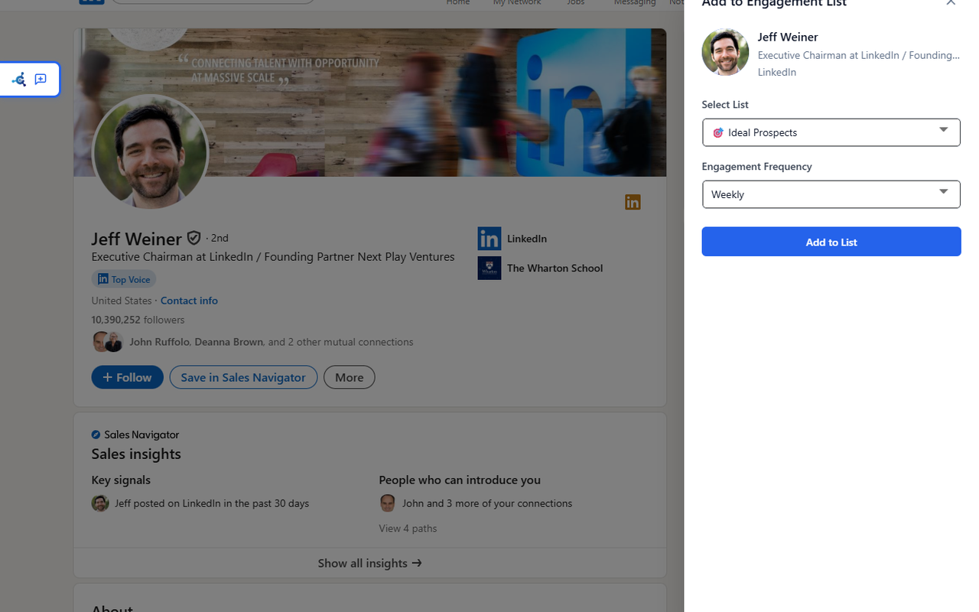The image size is (979, 612).
Task: Click the gold LinkedIn Premium badge under the banner
Action: (x=633, y=202)
